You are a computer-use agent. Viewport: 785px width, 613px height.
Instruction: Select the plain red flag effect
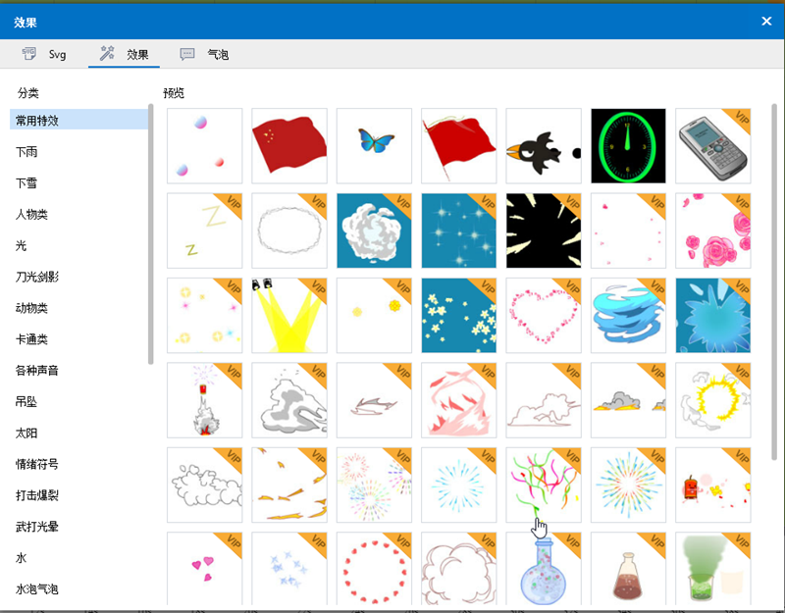tap(459, 145)
